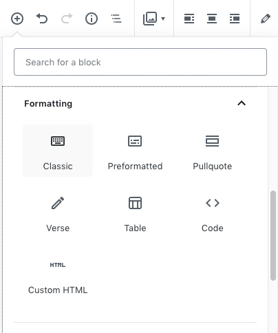Align the block center

click(x=212, y=19)
